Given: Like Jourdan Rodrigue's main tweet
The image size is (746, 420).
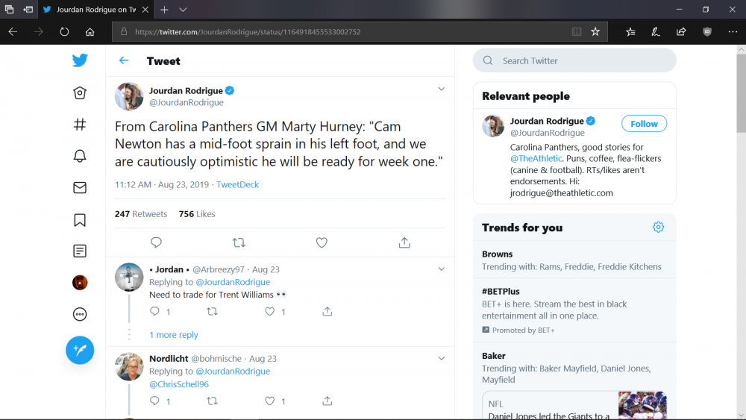Looking at the screenshot, I should [x=322, y=242].
